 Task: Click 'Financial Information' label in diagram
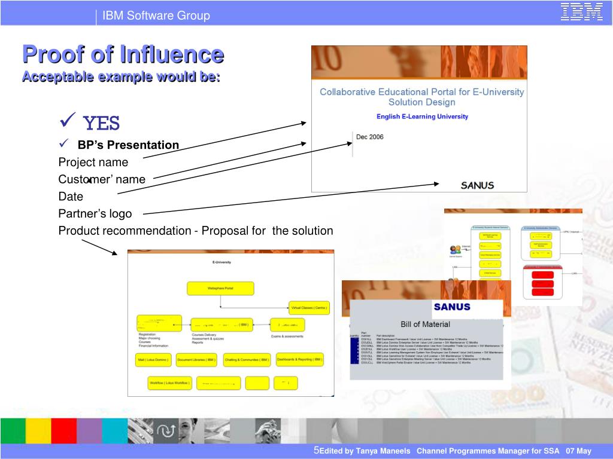click(x=153, y=346)
